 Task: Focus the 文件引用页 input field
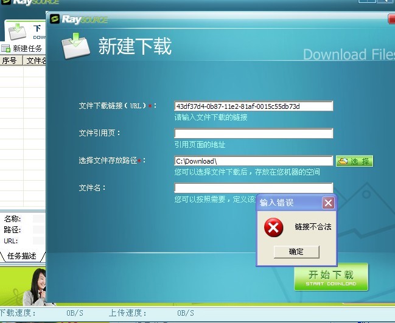(253, 133)
